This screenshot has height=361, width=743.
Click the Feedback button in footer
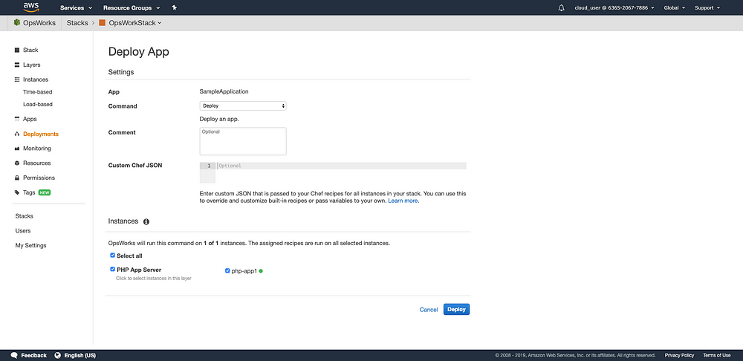click(x=28, y=355)
